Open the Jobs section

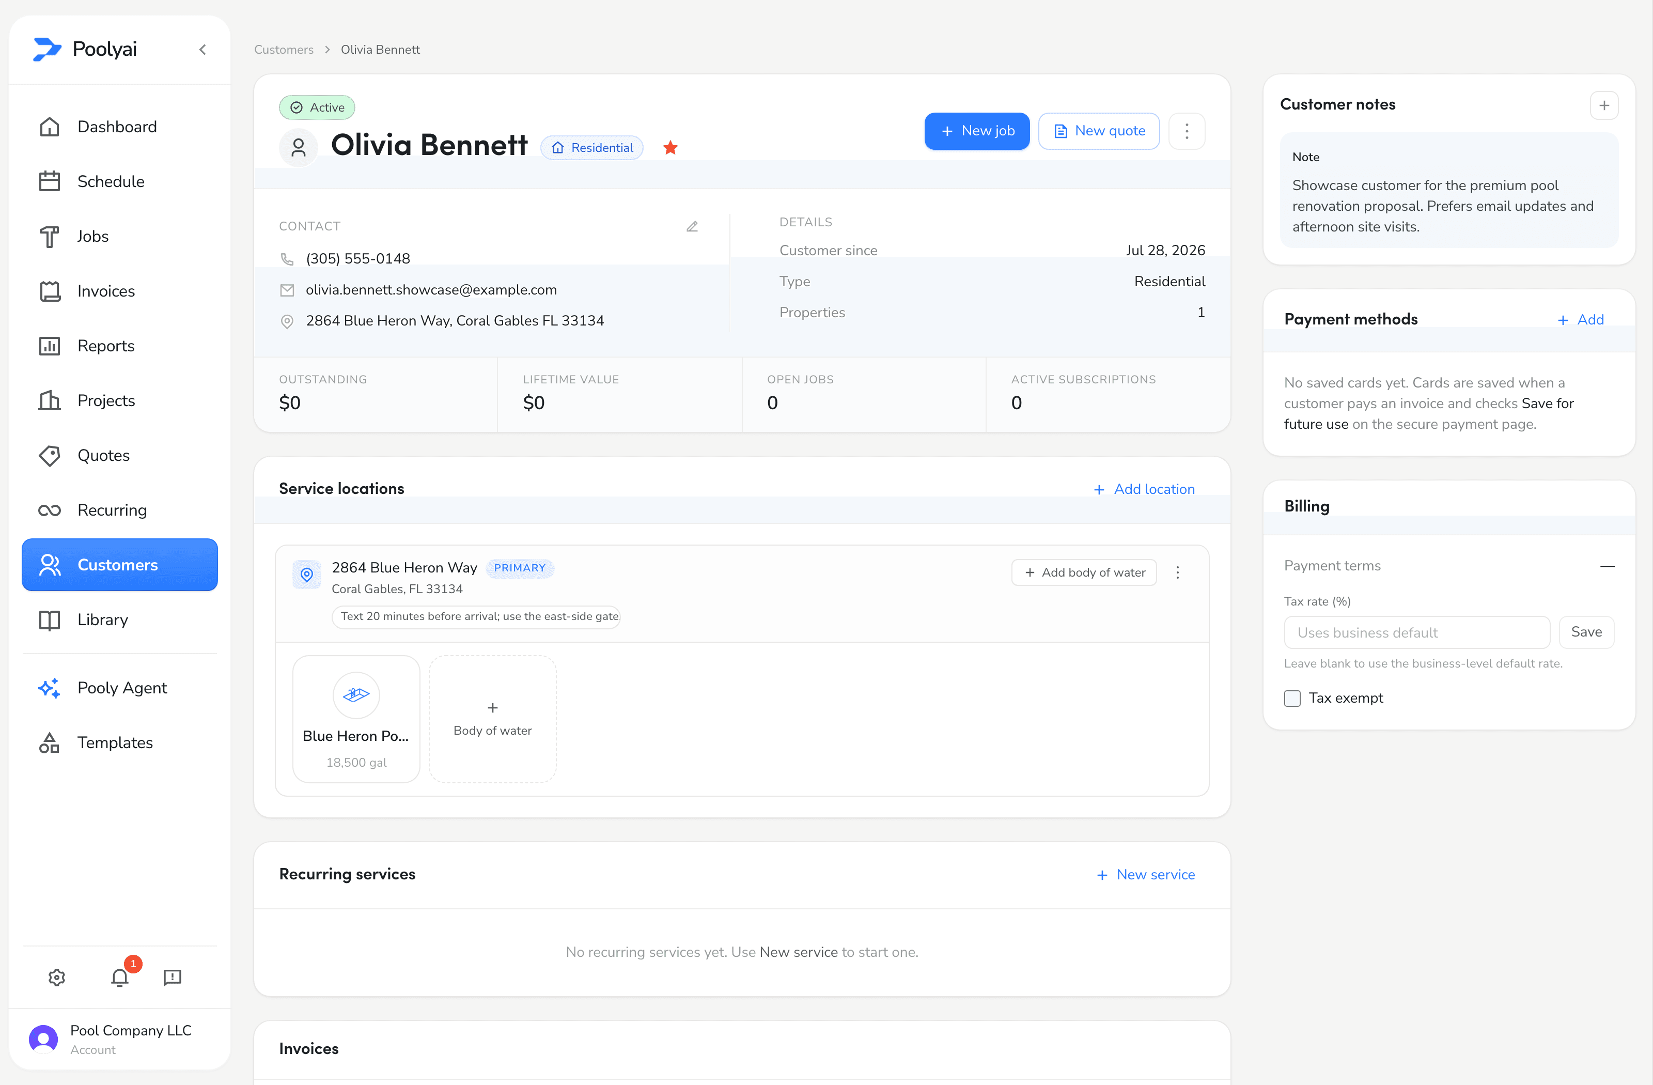tap(119, 236)
